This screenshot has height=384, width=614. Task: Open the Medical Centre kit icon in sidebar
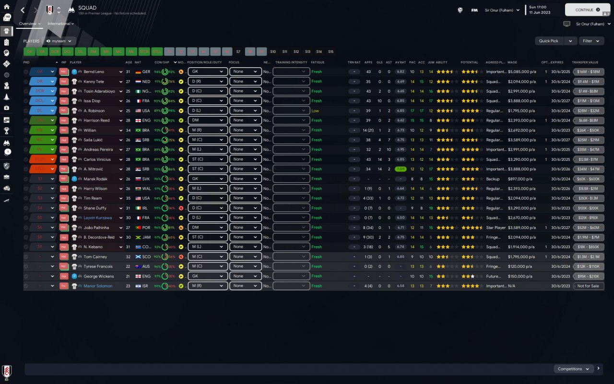7,108
